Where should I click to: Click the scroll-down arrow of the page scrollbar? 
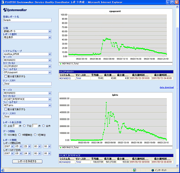point(177,166)
